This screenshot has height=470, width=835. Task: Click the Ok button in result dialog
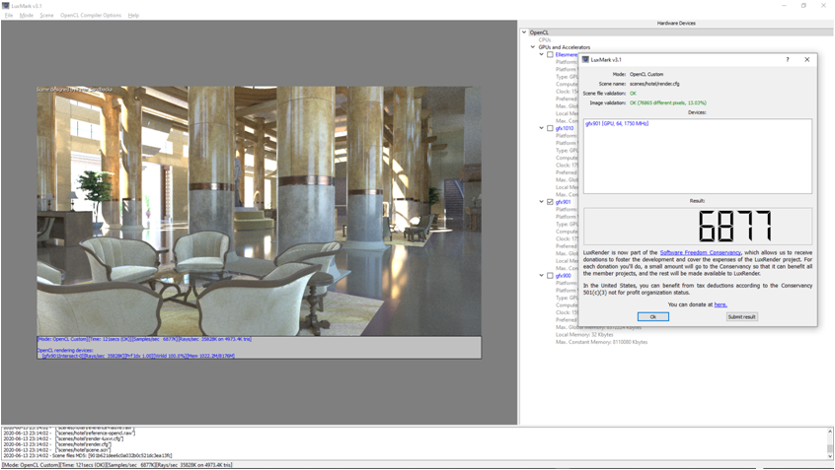pyautogui.click(x=652, y=317)
